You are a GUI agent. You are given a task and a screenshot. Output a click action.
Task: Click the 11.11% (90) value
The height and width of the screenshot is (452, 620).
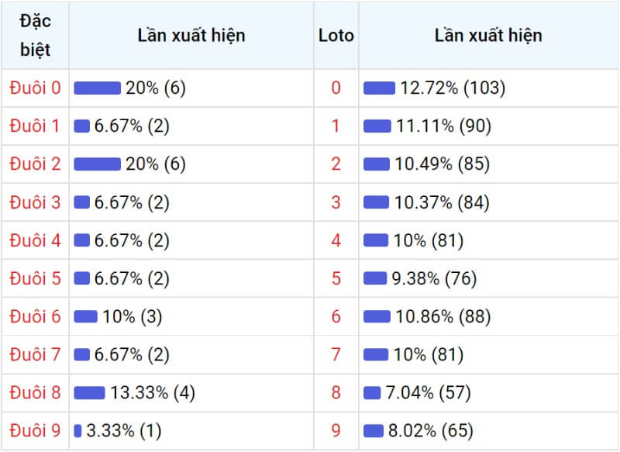[x=443, y=126]
